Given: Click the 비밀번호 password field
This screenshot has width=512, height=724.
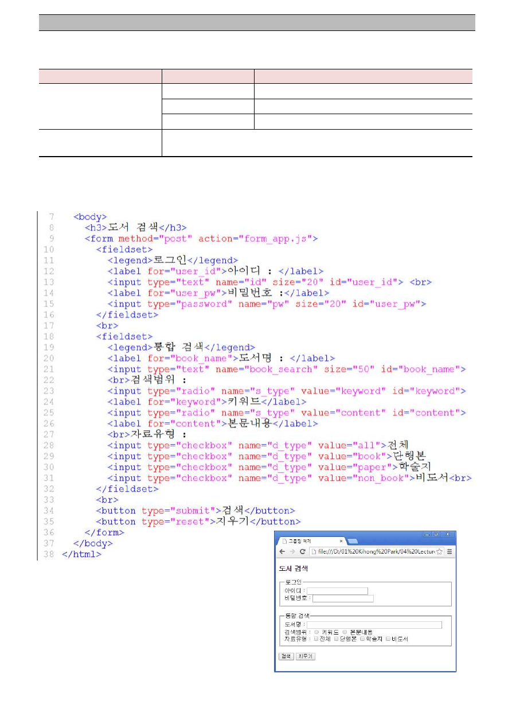Looking at the screenshot, I should pyautogui.click(x=343, y=598).
